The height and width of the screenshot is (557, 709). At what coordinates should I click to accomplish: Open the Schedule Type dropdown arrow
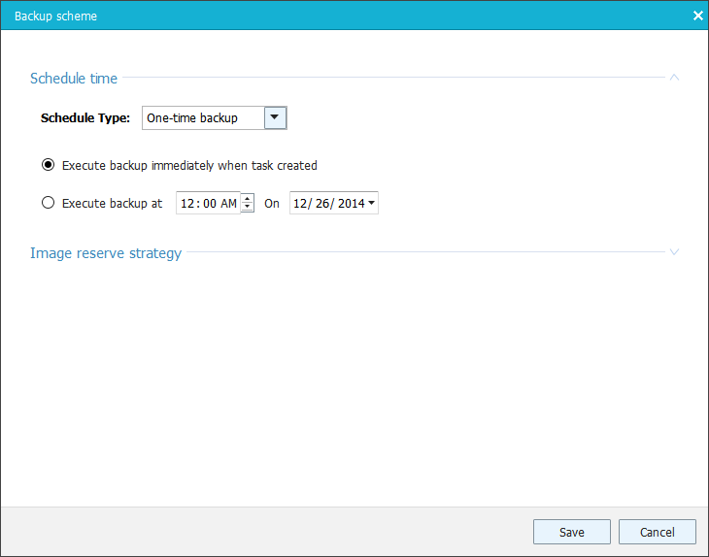(x=275, y=117)
